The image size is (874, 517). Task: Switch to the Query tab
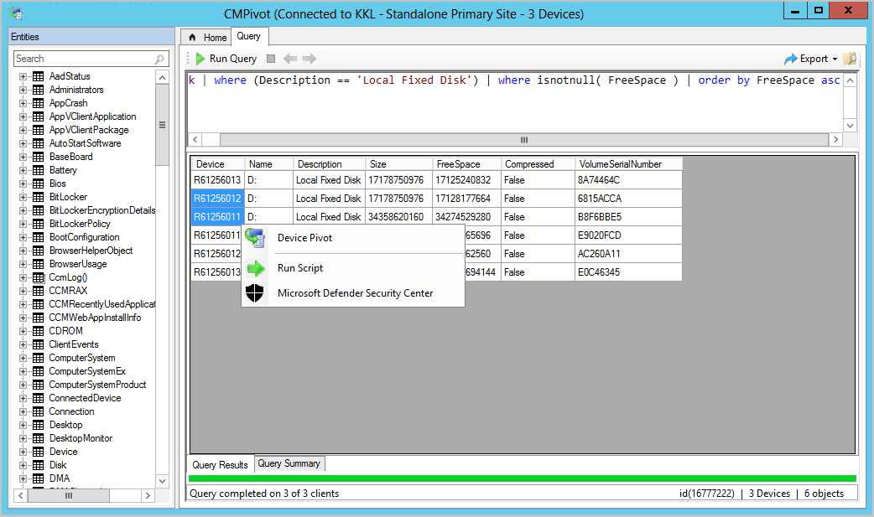pyautogui.click(x=248, y=36)
